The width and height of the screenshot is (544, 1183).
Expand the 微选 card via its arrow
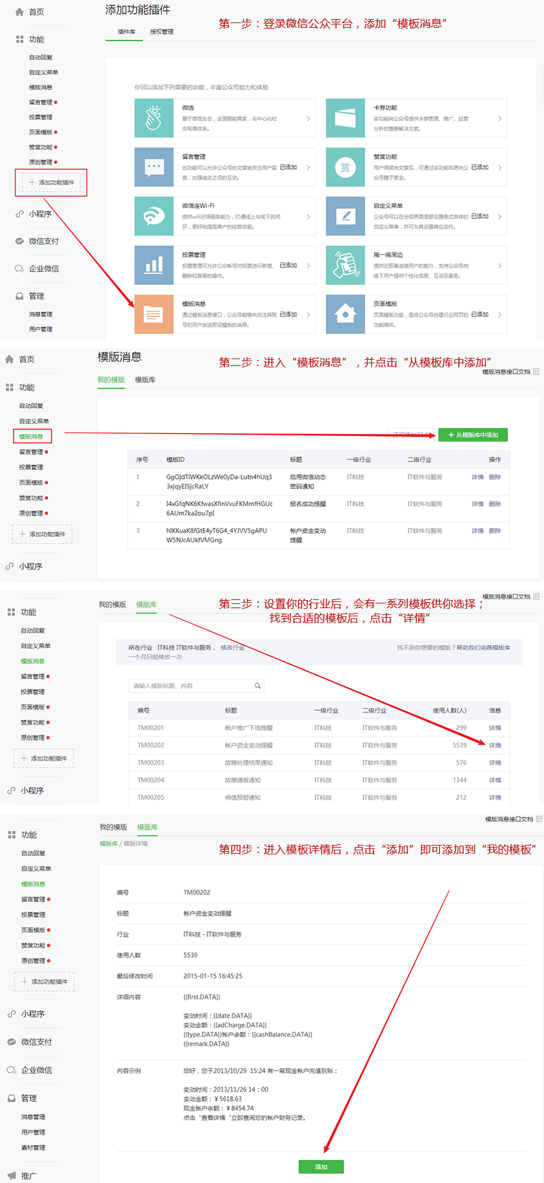pos(308,118)
